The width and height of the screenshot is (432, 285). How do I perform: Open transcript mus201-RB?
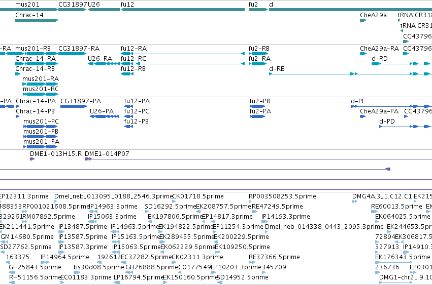coord(33,49)
